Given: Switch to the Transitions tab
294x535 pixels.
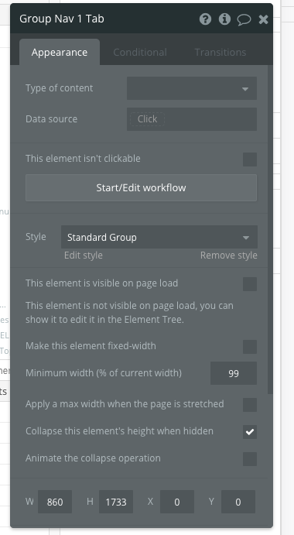Looking at the screenshot, I should click(220, 52).
